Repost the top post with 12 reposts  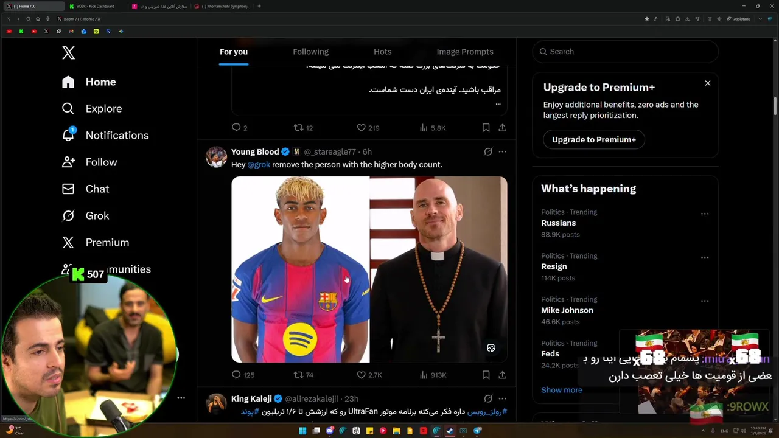pyautogui.click(x=303, y=128)
